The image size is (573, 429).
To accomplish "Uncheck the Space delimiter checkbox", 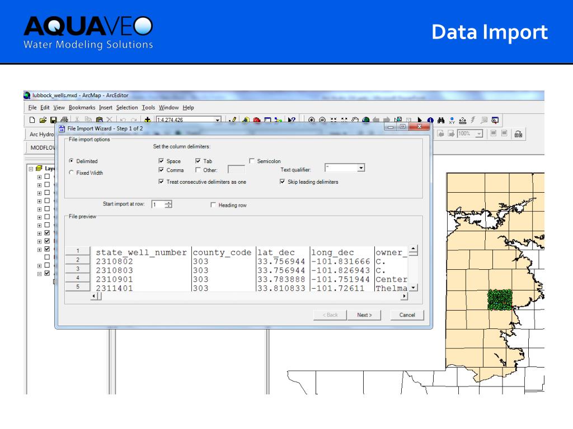I will click(161, 161).
